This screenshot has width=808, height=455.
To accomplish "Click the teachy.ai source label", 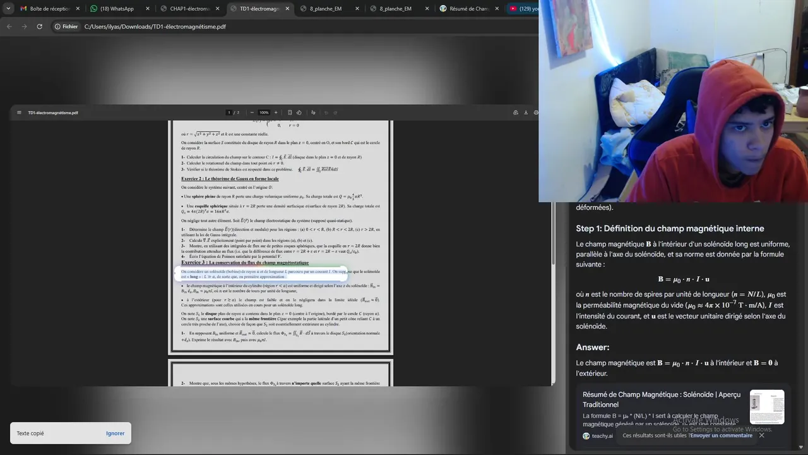I will coord(602,436).
